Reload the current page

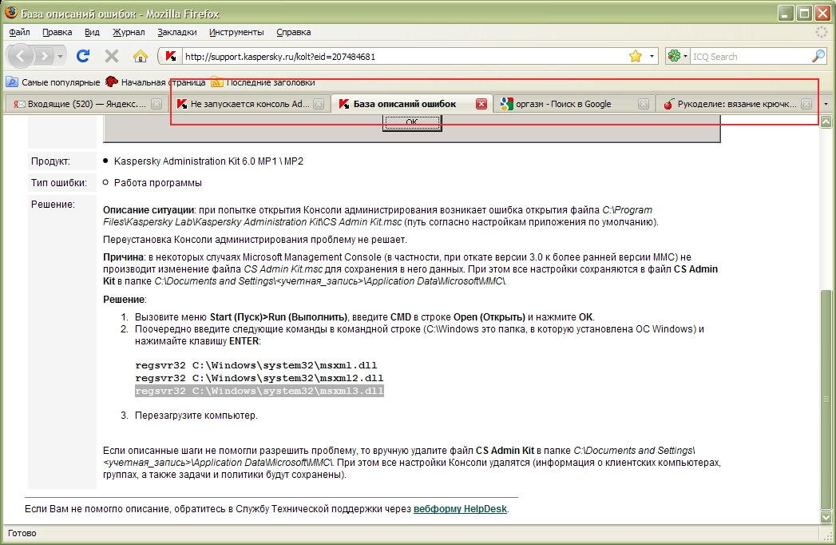pyautogui.click(x=83, y=55)
